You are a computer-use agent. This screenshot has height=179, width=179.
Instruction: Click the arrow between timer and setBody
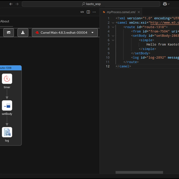click(7, 94)
